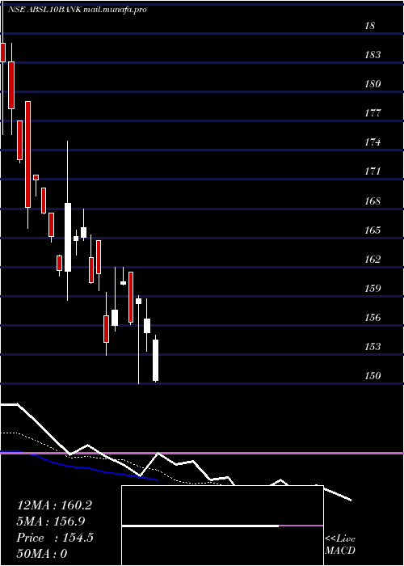Click the 168 price axis label

[372, 201]
